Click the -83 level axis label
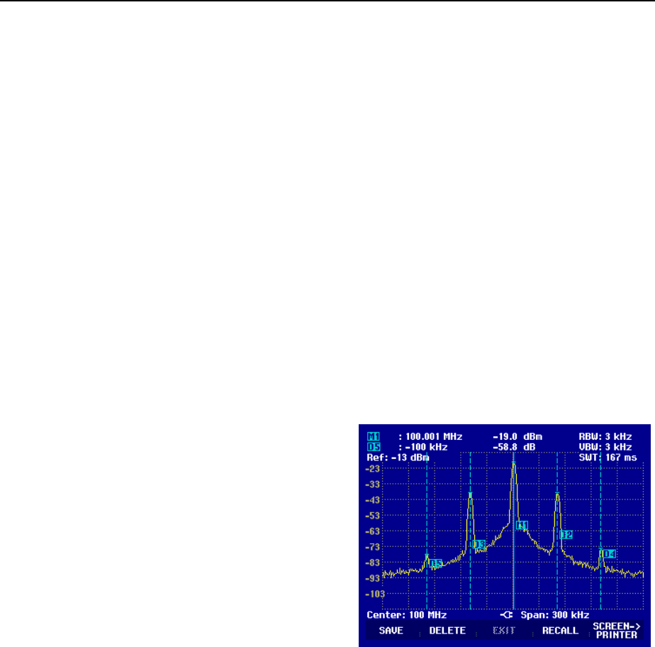The image size is (655, 647). (x=373, y=563)
